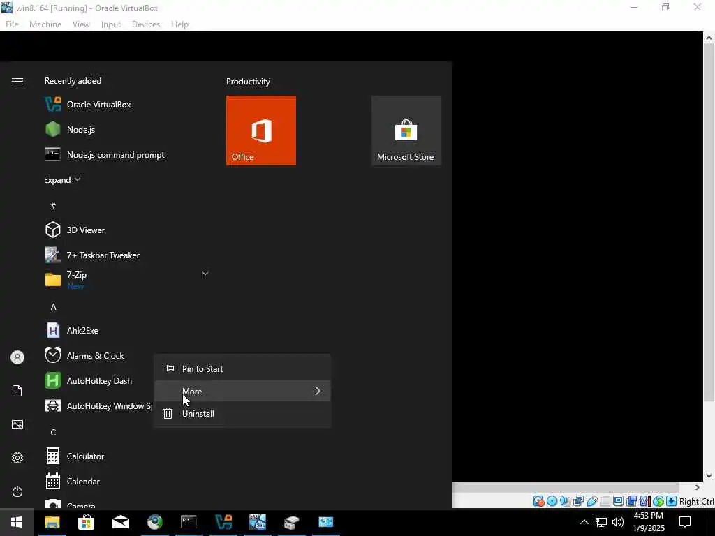Click the VirtualBox vertical scrollbar down arrow

coord(709,475)
